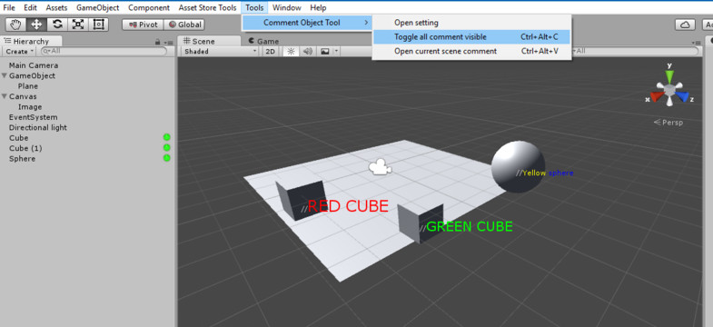Viewport: 713px width, 327px height.
Task: Click green comment dot beside Sphere
Action: click(166, 158)
